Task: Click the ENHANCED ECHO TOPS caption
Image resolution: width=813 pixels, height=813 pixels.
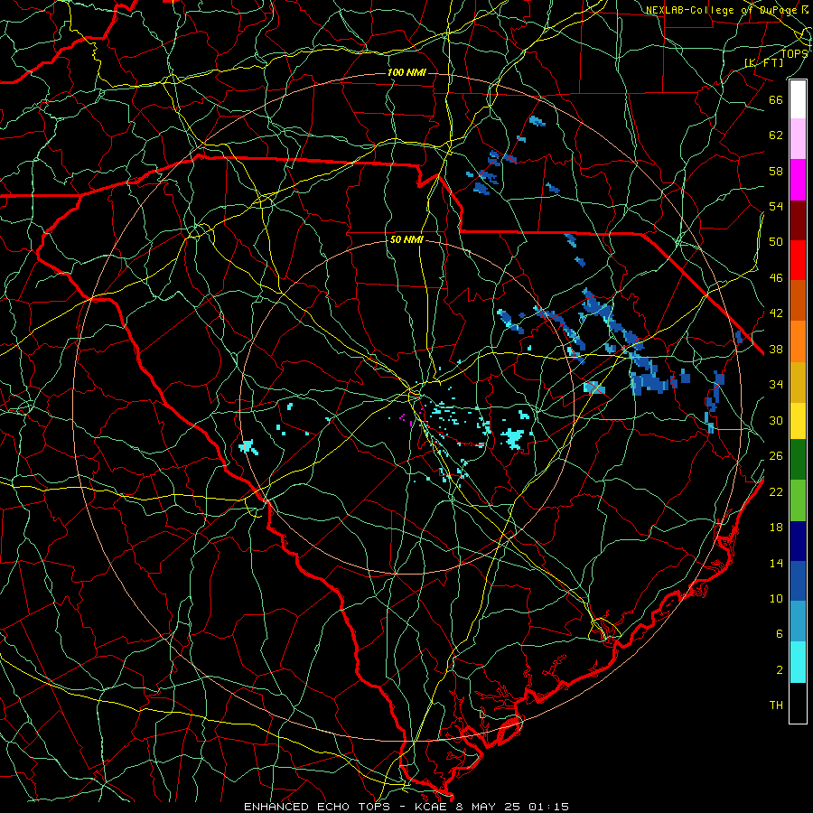Action: point(316,807)
